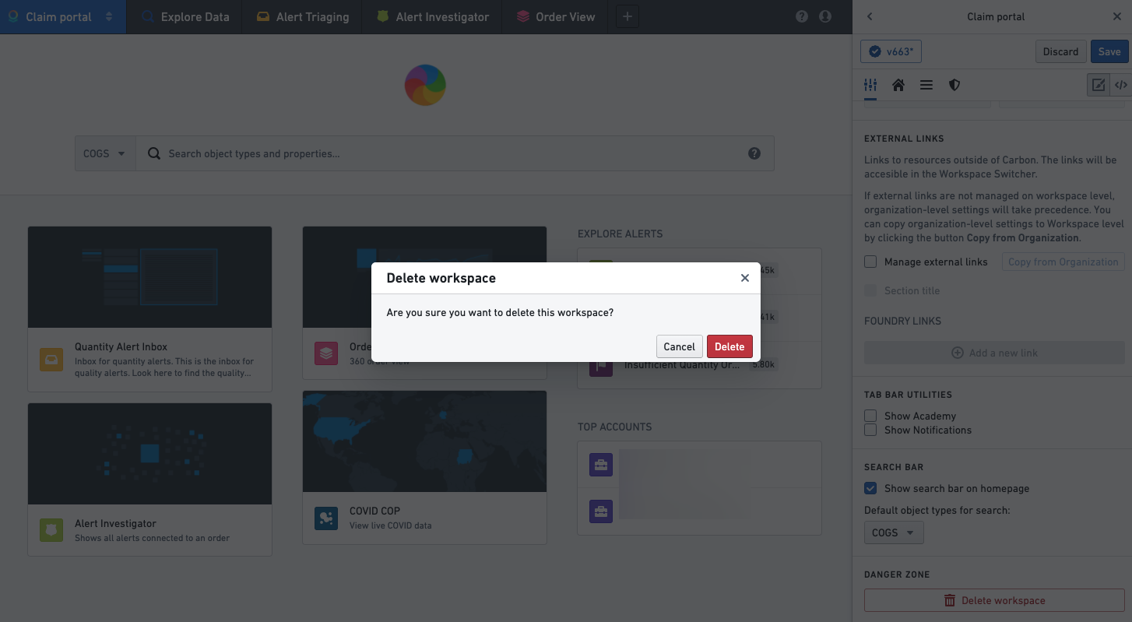Open the default object types COGS dropdown
Screen dimensions: 1132x622
[x=894, y=532]
